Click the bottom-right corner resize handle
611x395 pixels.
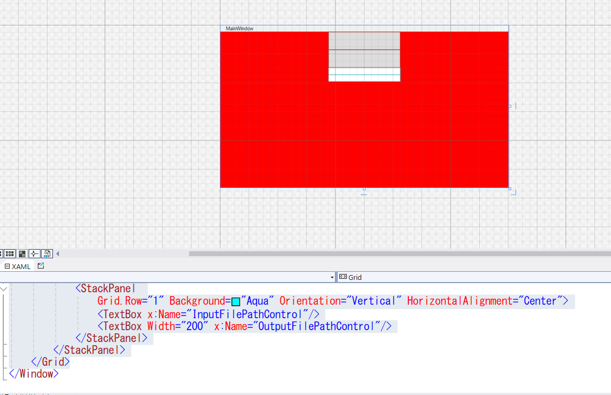coord(509,189)
